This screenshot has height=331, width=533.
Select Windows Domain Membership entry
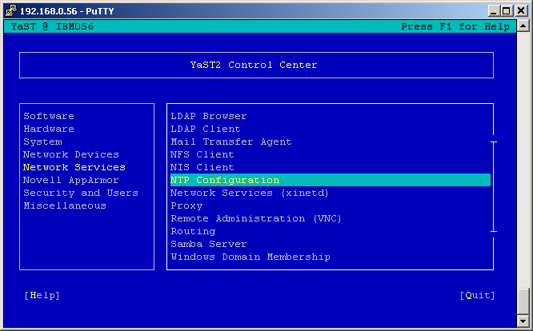(250, 257)
